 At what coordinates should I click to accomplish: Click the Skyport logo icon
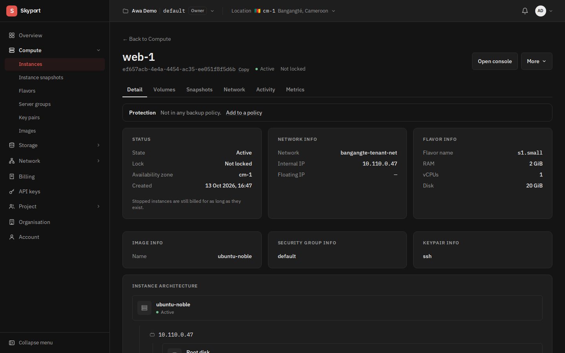[x=12, y=11]
